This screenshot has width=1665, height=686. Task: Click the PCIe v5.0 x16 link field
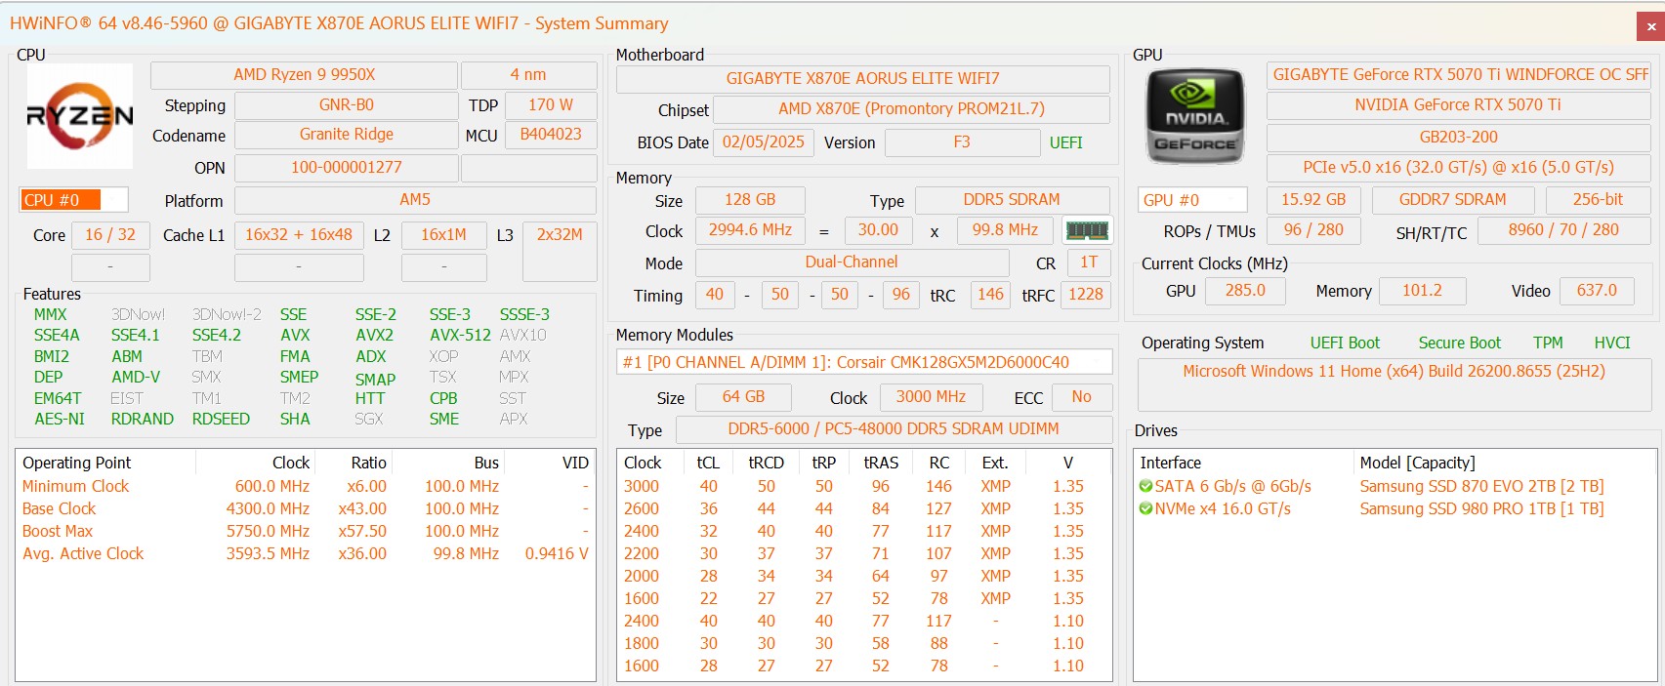point(1459,168)
